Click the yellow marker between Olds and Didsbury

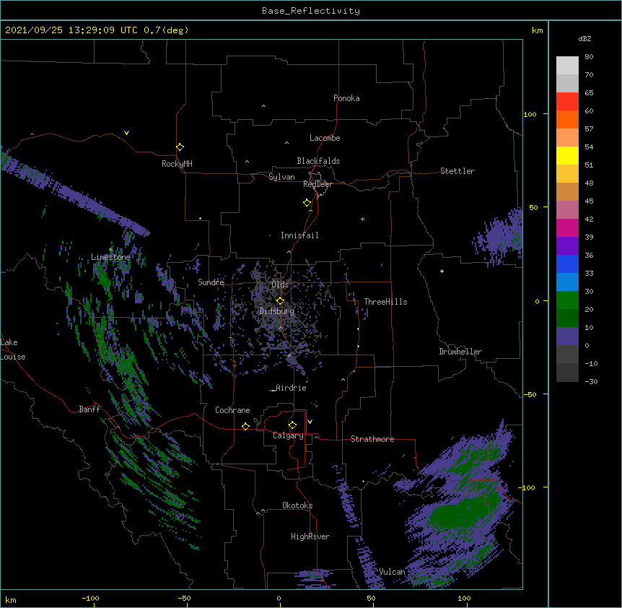(280, 301)
